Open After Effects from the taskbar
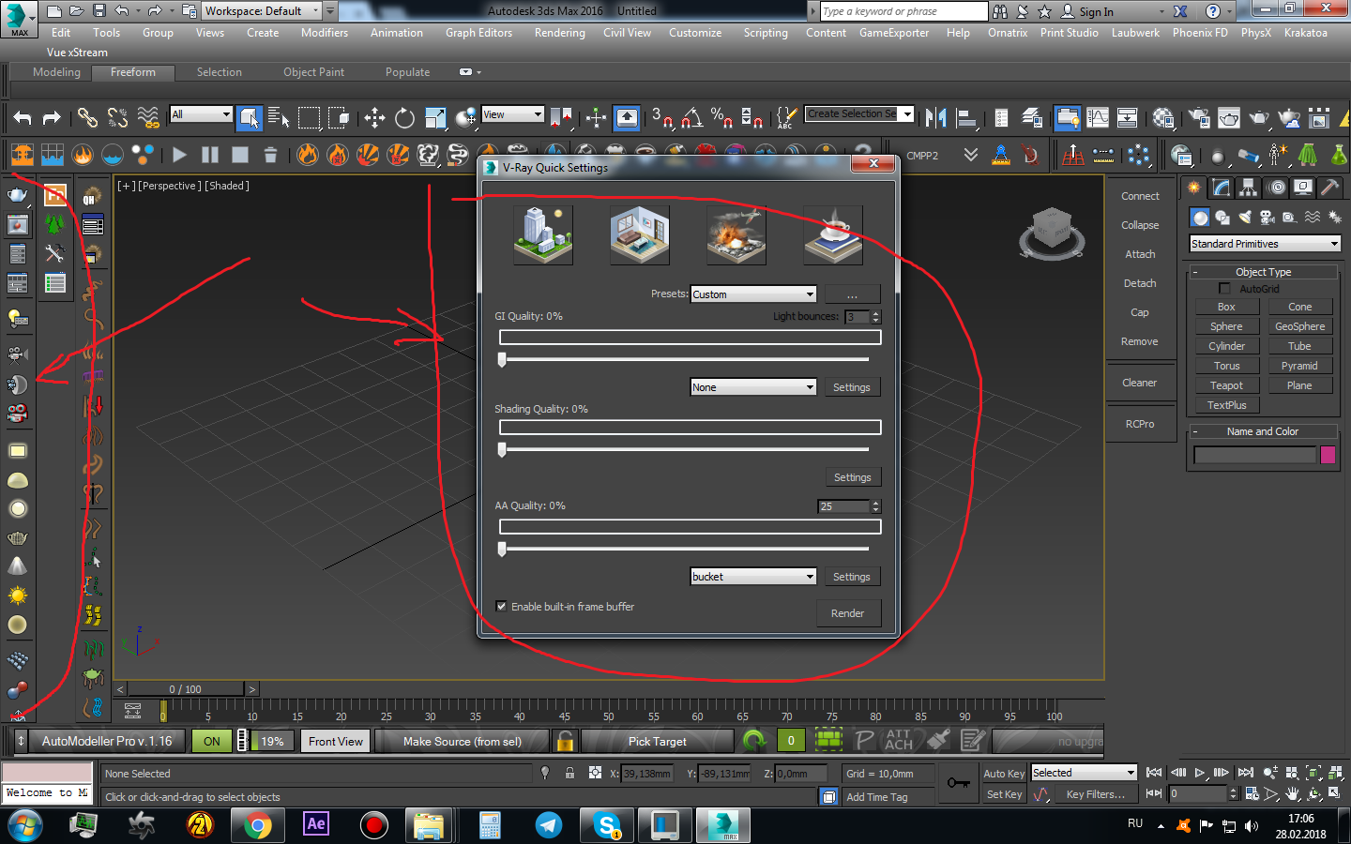Screen dimensions: 1351x844 point(316,825)
